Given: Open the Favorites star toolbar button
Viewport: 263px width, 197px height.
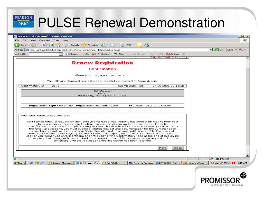Looking at the screenshot, I should point(90,45).
